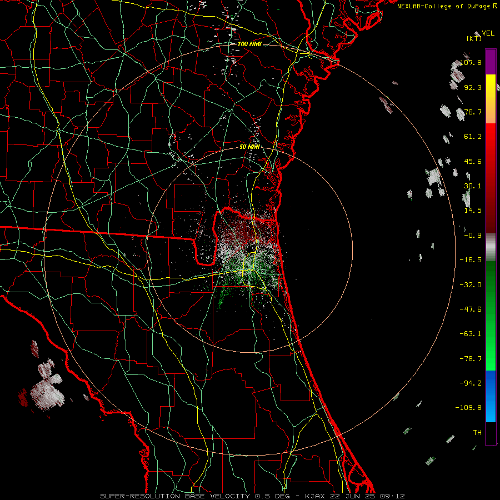Viewport: 500px width, 500px height.
Task: Click the purple segment of the color bar
Action: (491, 62)
